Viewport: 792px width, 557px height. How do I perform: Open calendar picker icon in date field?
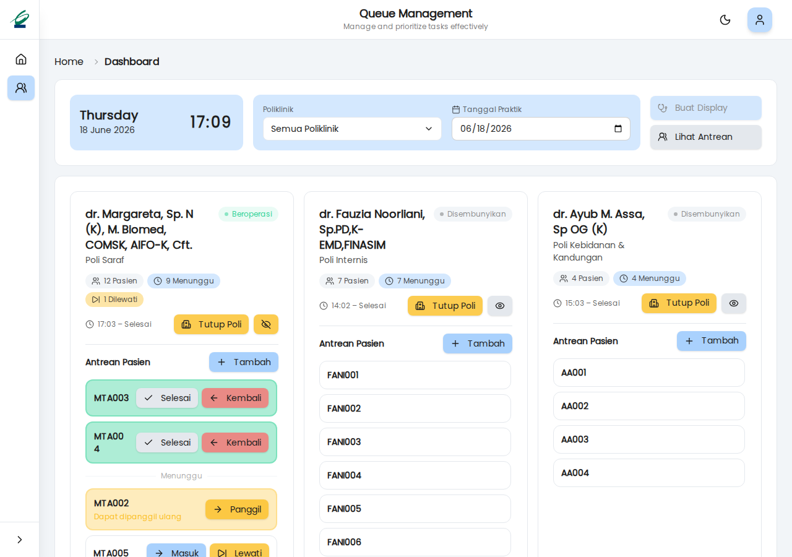pyautogui.click(x=618, y=129)
